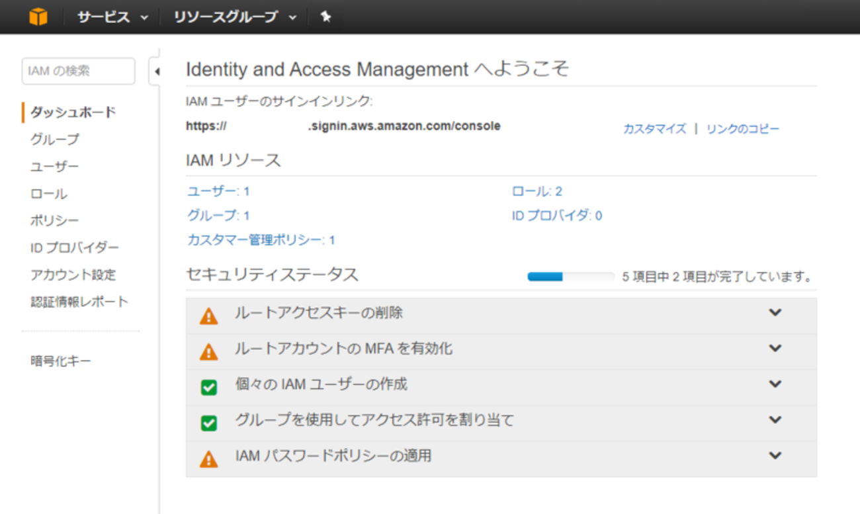Expand the IAM パスワードポリシーの適用 chevron
Viewport: 860px width, 514px height.
point(775,456)
